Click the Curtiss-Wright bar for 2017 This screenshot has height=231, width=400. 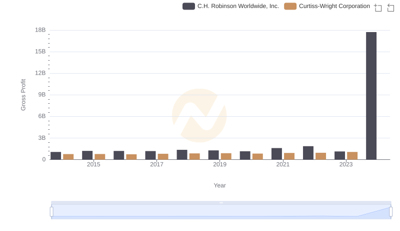tap(163, 157)
